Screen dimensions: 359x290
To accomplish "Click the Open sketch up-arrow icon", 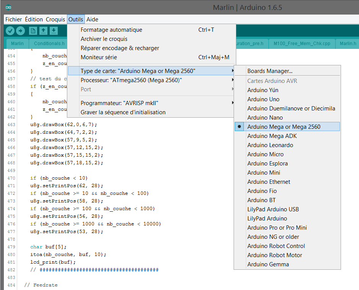I will [43, 31].
